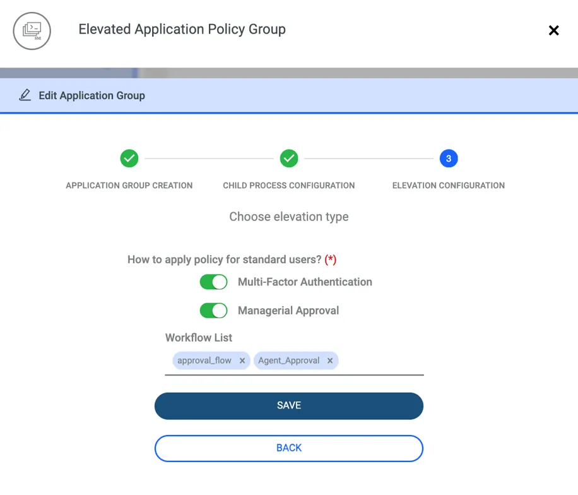This screenshot has width=578, height=495.
Task: Click the Multi-Factor Authentication label
Action: pyautogui.click(x=305, y=282)
